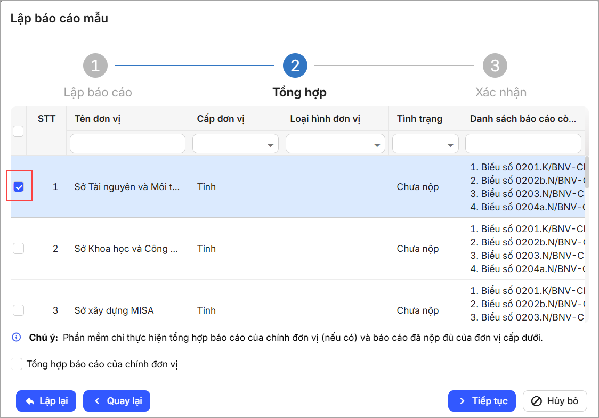This screenshot has width=599, height=418.
Task: Tick the Sở Khoa học row checkbox
Action: point(19,249)
